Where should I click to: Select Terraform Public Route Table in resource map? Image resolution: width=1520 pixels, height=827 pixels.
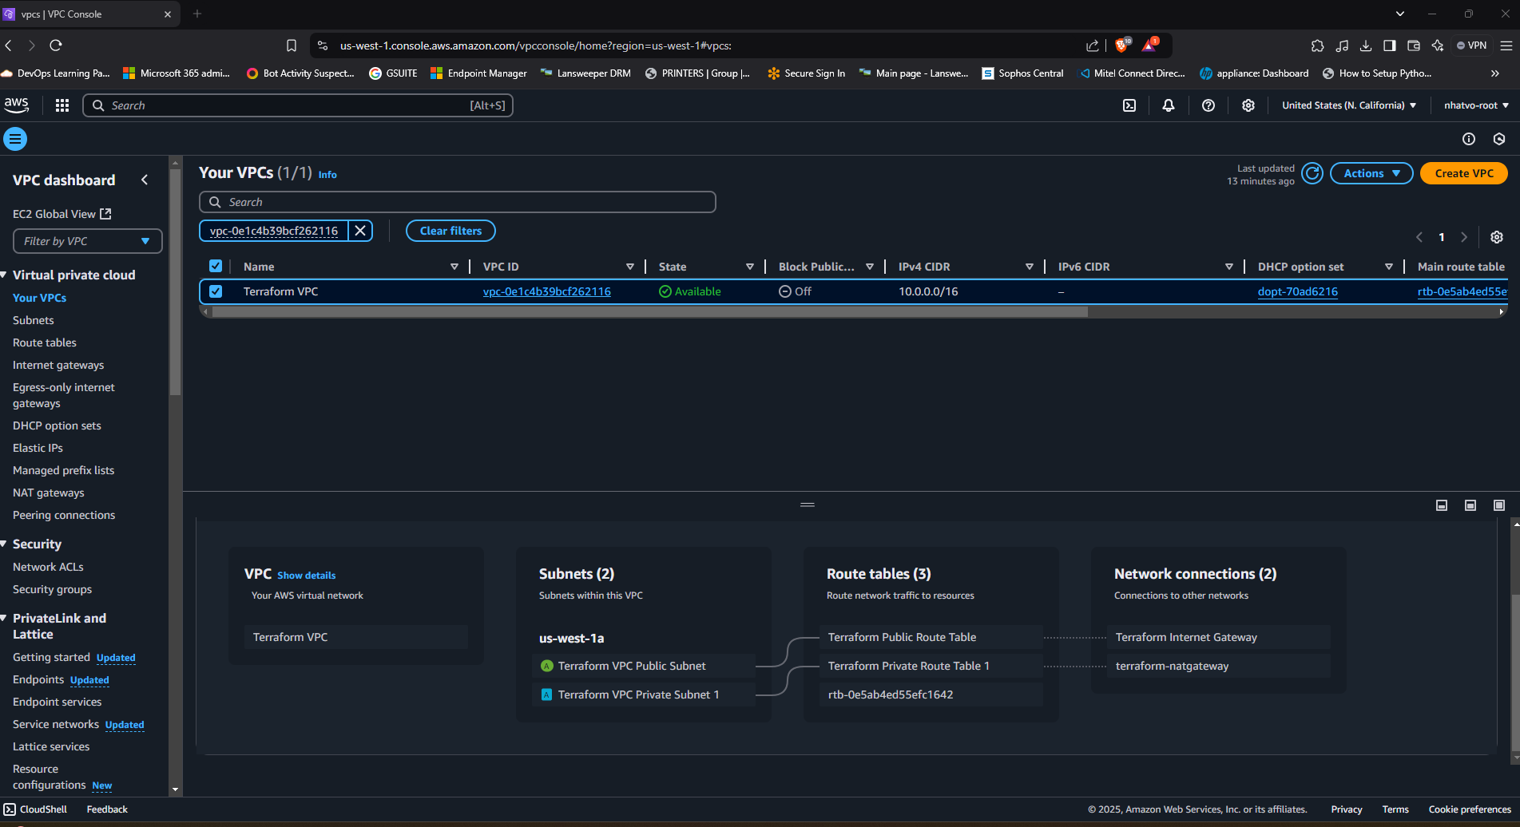click(931, 637)
